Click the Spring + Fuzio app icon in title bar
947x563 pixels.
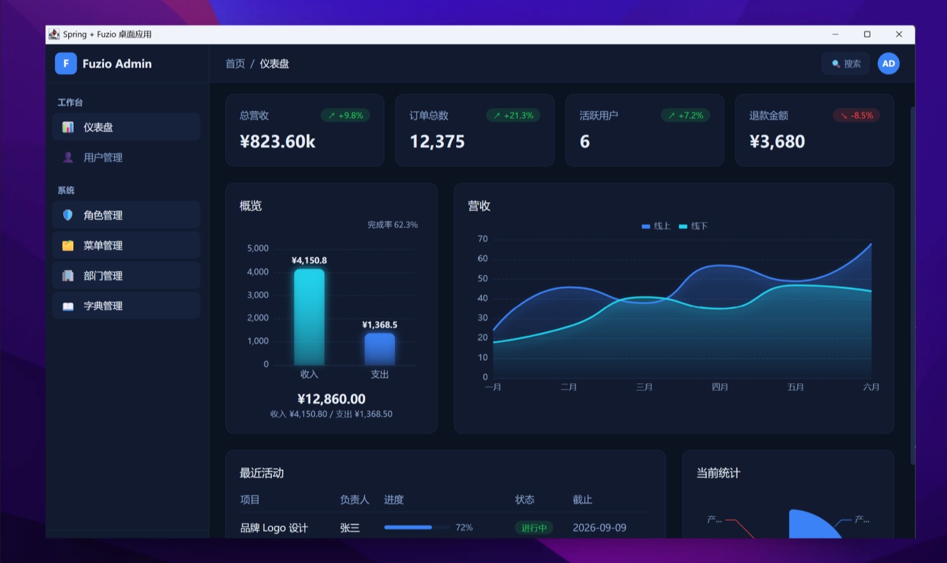coord(54,34)
